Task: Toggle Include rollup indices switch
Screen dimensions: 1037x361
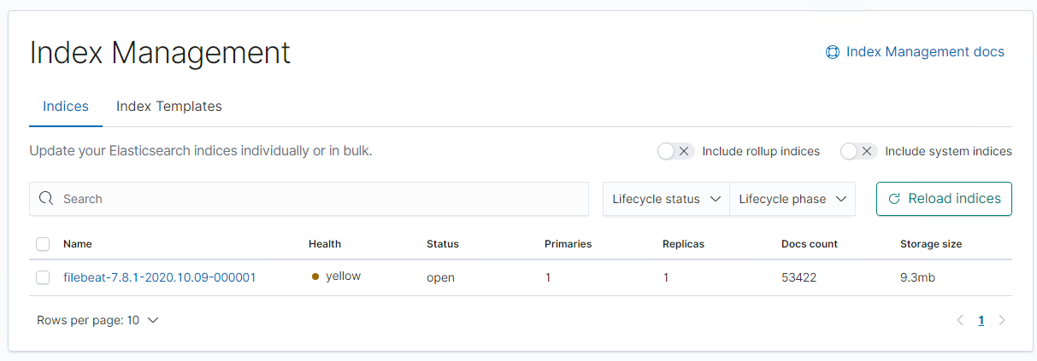Action: point(675,151)
